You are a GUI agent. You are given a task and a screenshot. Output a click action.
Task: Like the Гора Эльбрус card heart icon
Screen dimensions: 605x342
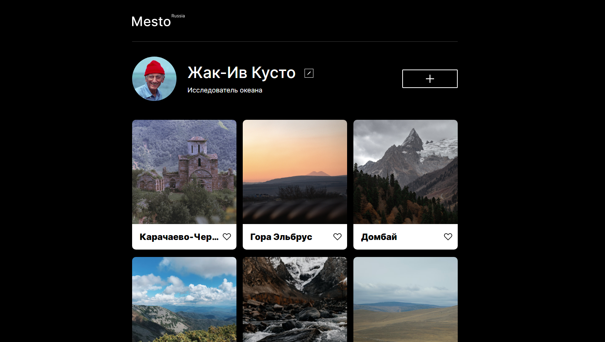[337, 237]
